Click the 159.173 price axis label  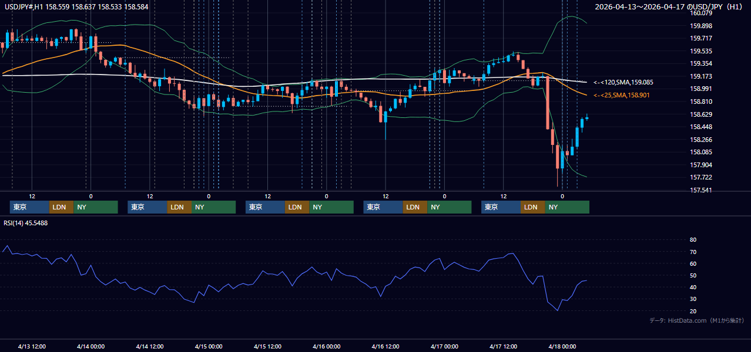(x=702, y=76)
